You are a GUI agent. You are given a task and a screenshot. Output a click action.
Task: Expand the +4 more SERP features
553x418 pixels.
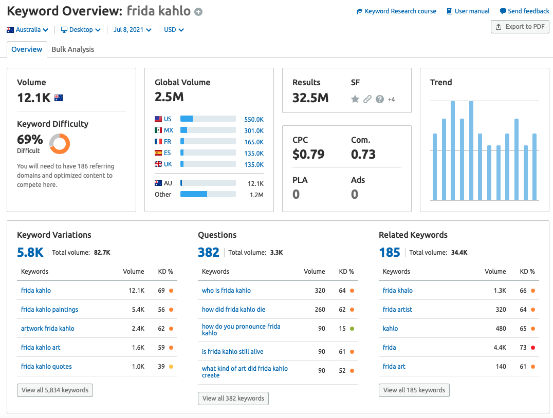point(391,100)
